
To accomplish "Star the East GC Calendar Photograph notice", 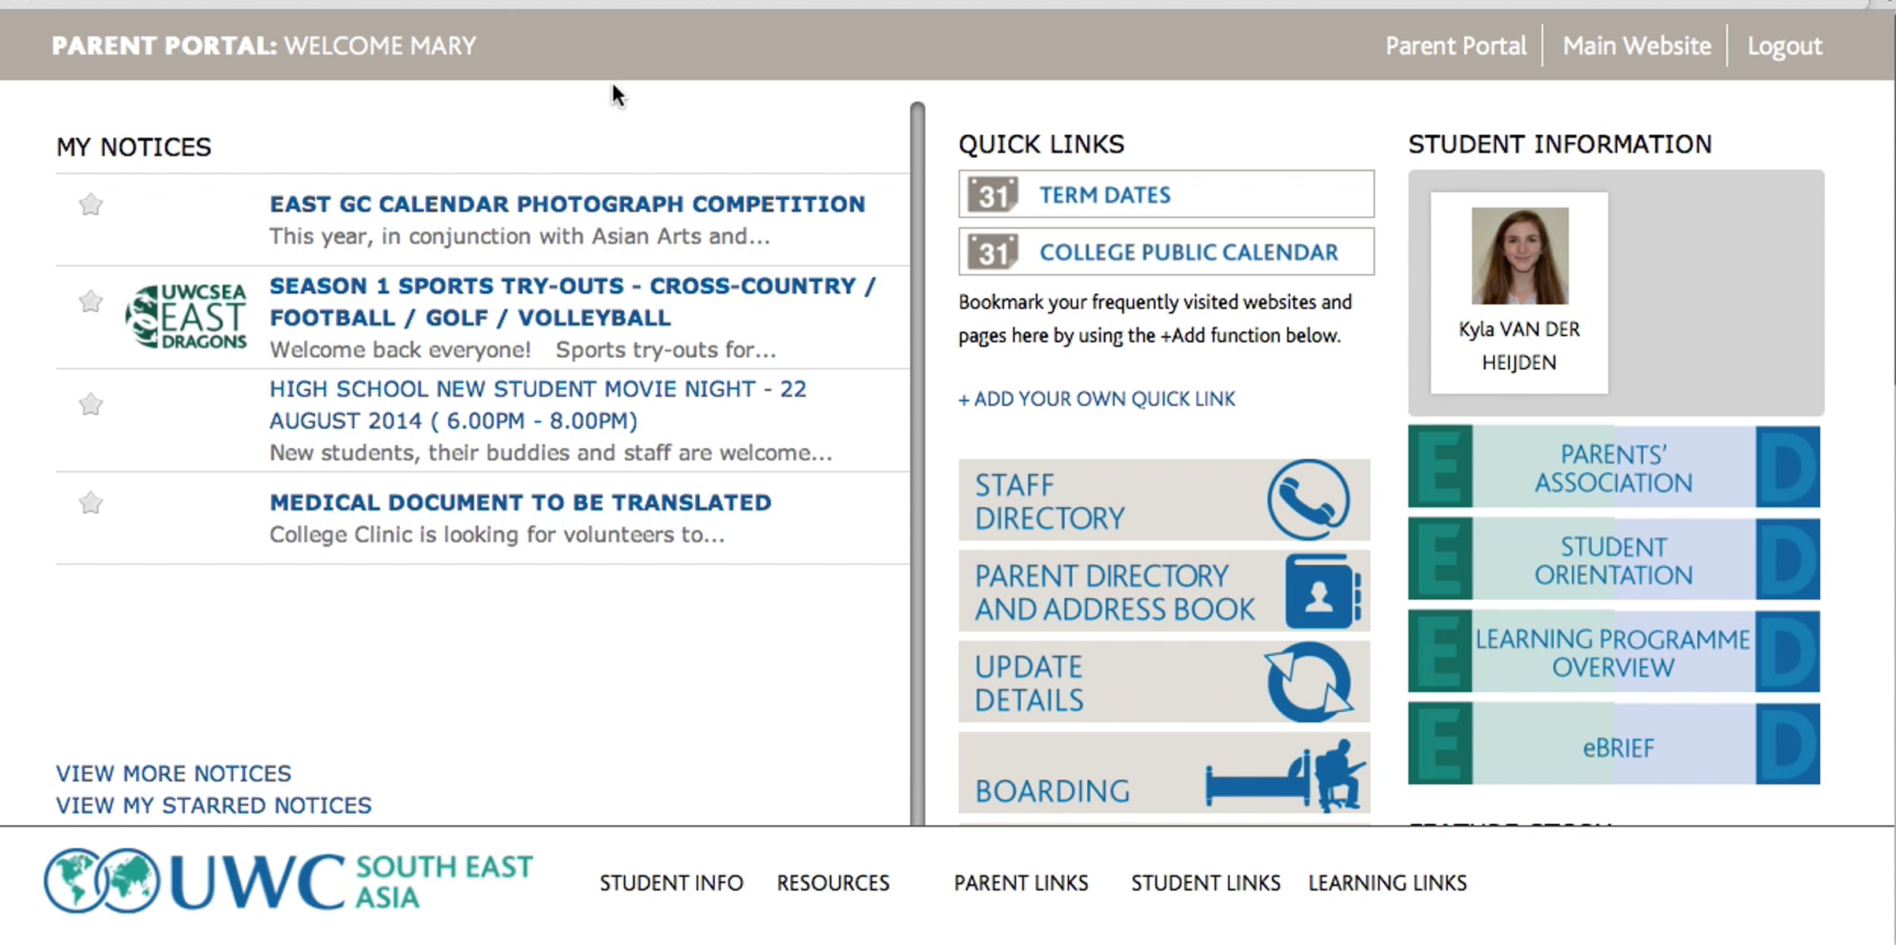I will point(91,205).
